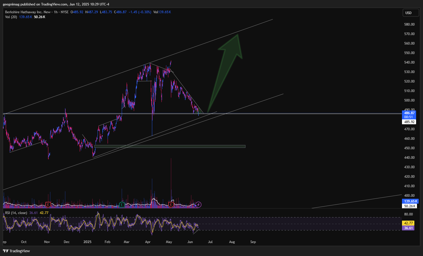This screenshot has height=256, width=423.
Task: Click the Feb label on time axis
Action: pos(107,242)
